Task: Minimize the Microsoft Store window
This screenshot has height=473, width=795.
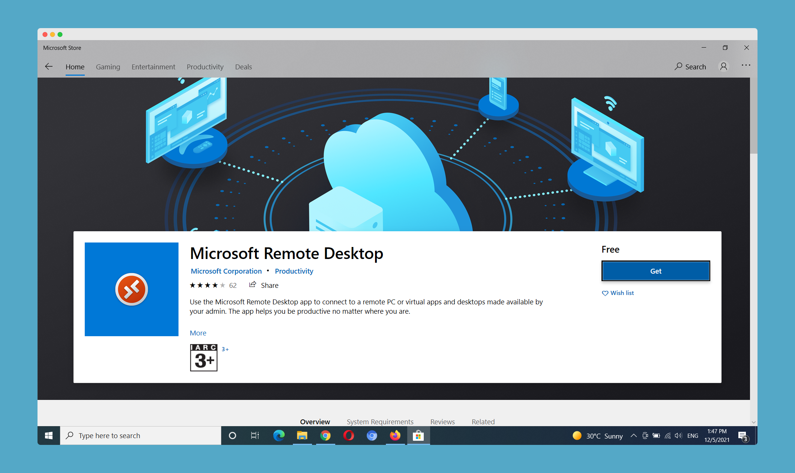Action: click(703, 48)
